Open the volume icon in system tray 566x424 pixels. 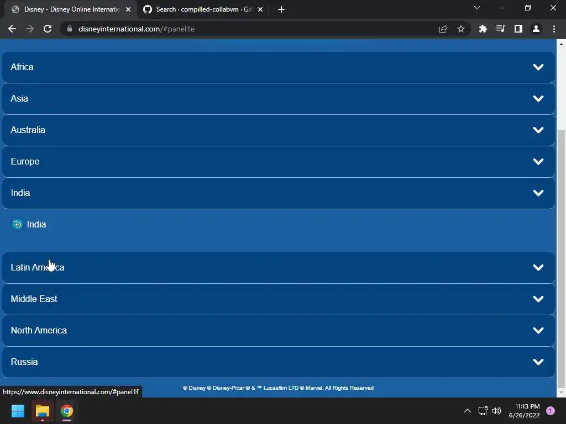pos(496,411)
